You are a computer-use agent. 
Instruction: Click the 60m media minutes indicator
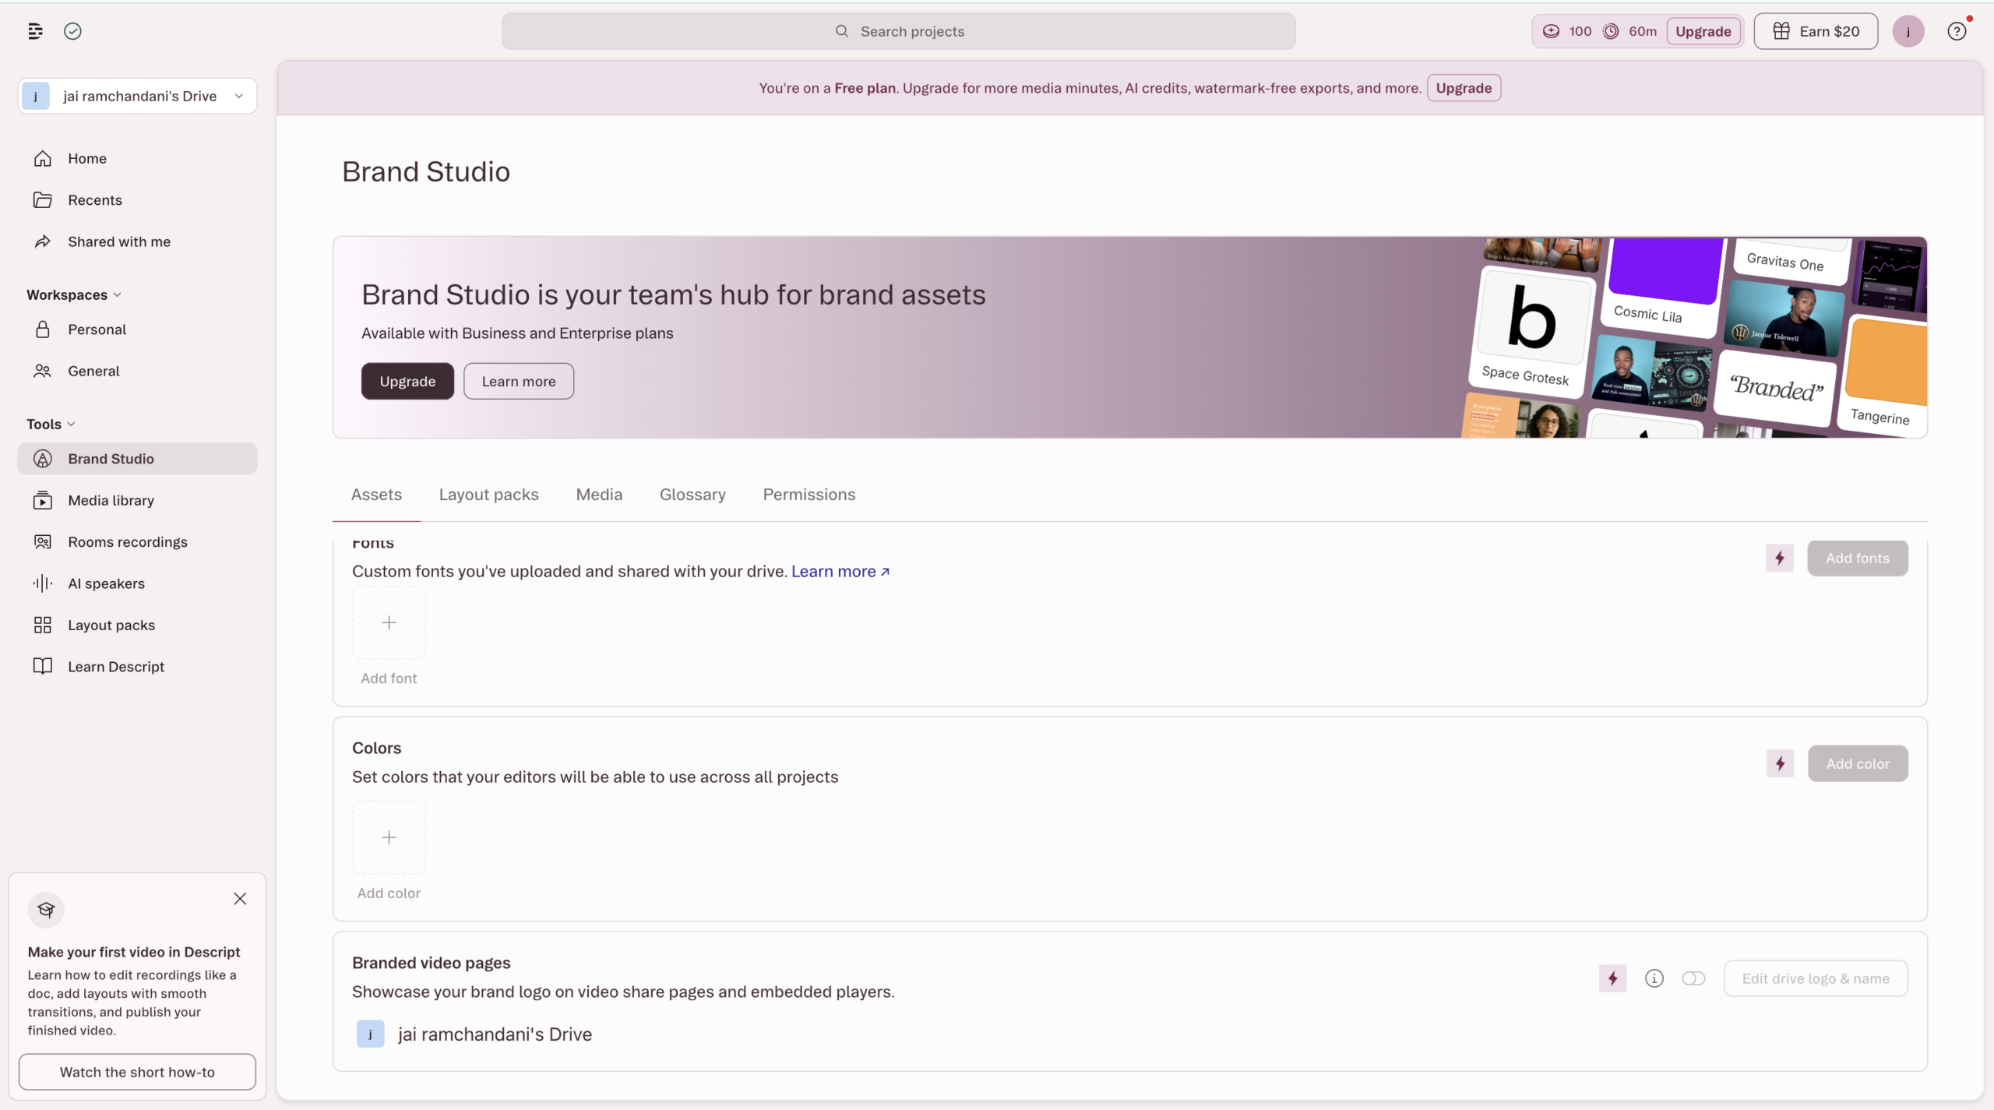pyautogui.click(x=1629, y=31)
